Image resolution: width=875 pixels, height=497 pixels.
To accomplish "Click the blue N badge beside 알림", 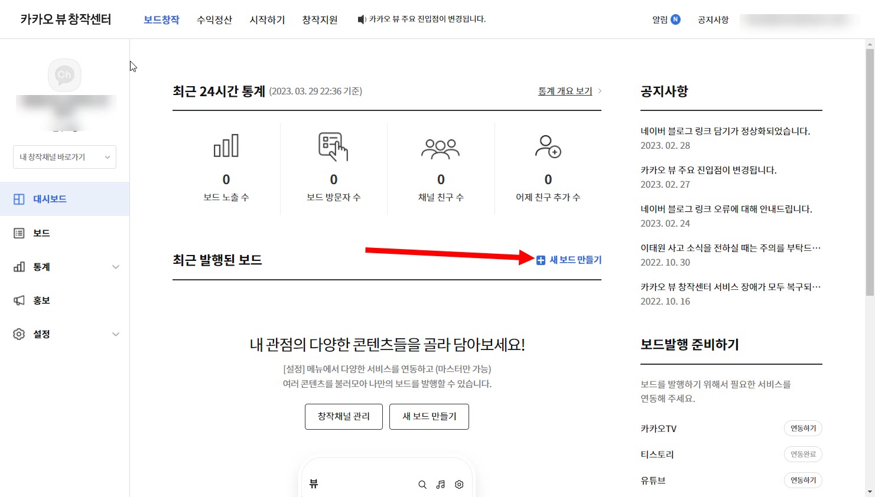I will pyautogui.click(x=675, y=19).
